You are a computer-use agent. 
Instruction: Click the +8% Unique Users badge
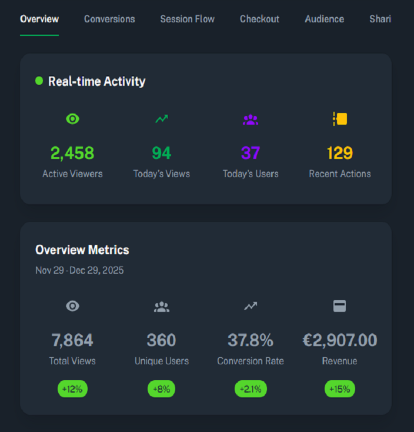point(161,389)
